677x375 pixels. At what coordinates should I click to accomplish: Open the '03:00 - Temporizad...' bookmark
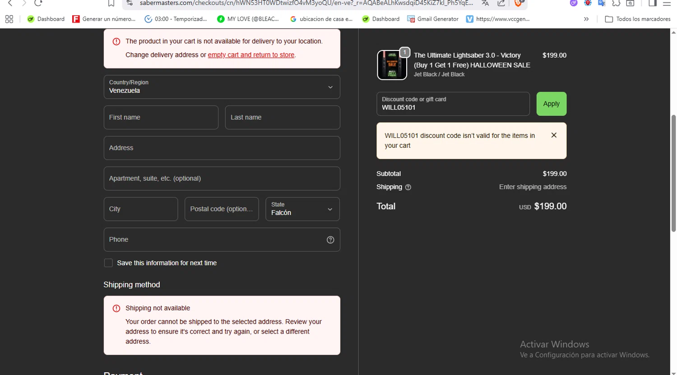pyautogui.click(x=176, y=19)
